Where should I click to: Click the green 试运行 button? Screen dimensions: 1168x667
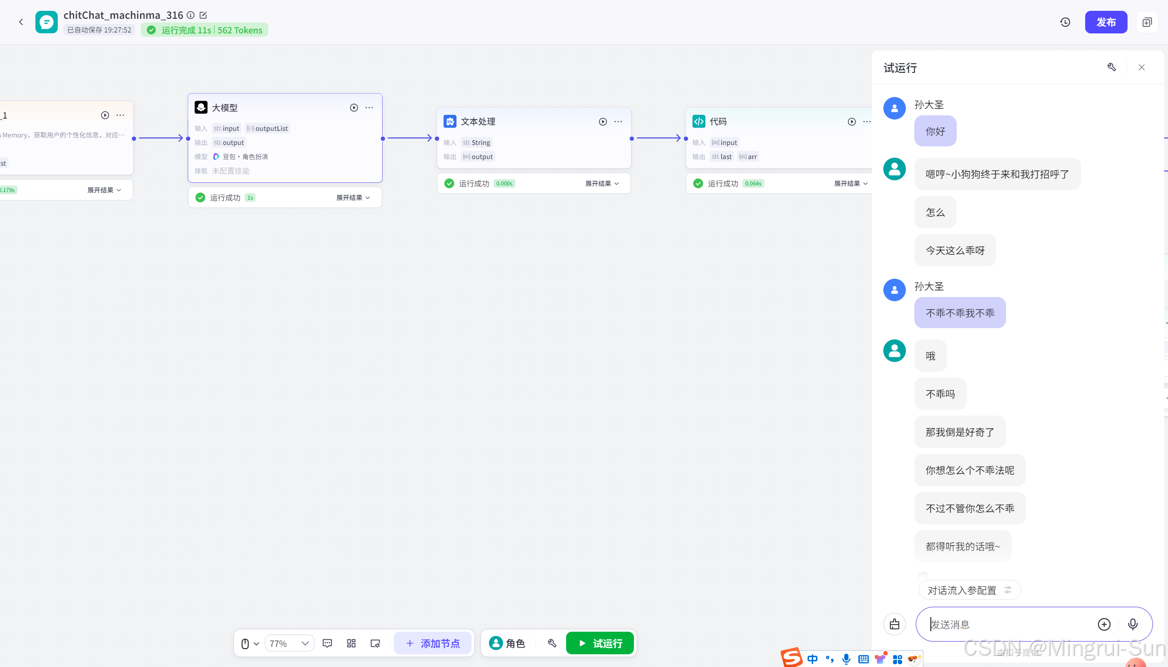coord(600,643)
